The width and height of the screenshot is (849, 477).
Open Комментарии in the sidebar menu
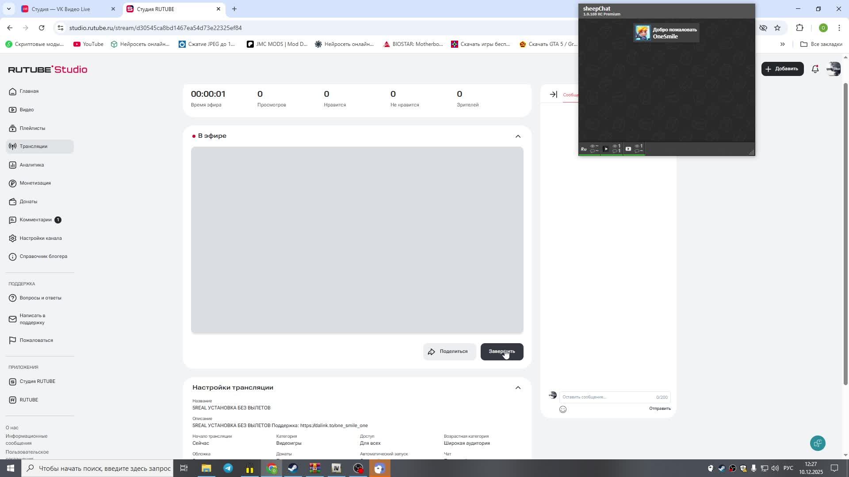click(35, 220)
